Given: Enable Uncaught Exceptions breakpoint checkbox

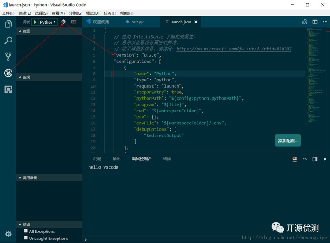Looking at the screenshot, I should 26,238.
